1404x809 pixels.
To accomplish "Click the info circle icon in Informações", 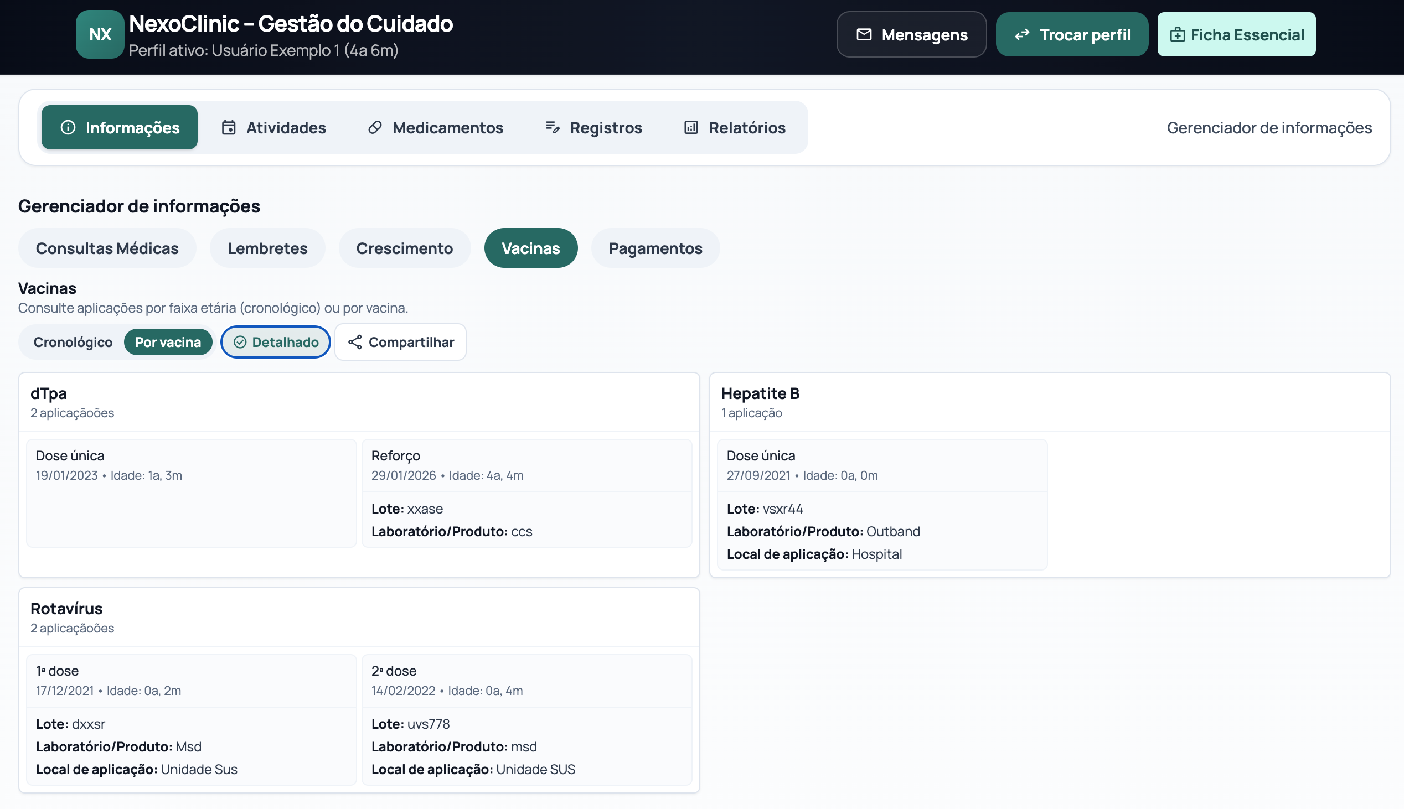I will point(68,127).
